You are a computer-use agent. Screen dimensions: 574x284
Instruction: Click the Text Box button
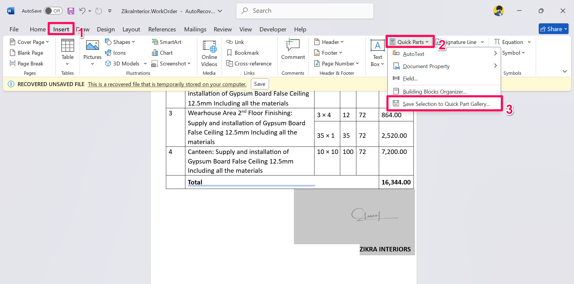tap(378, 53)
